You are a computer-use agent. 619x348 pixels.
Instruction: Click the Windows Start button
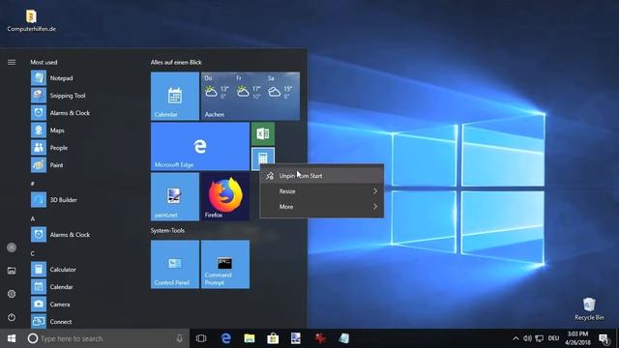click(x=12, y=338)
